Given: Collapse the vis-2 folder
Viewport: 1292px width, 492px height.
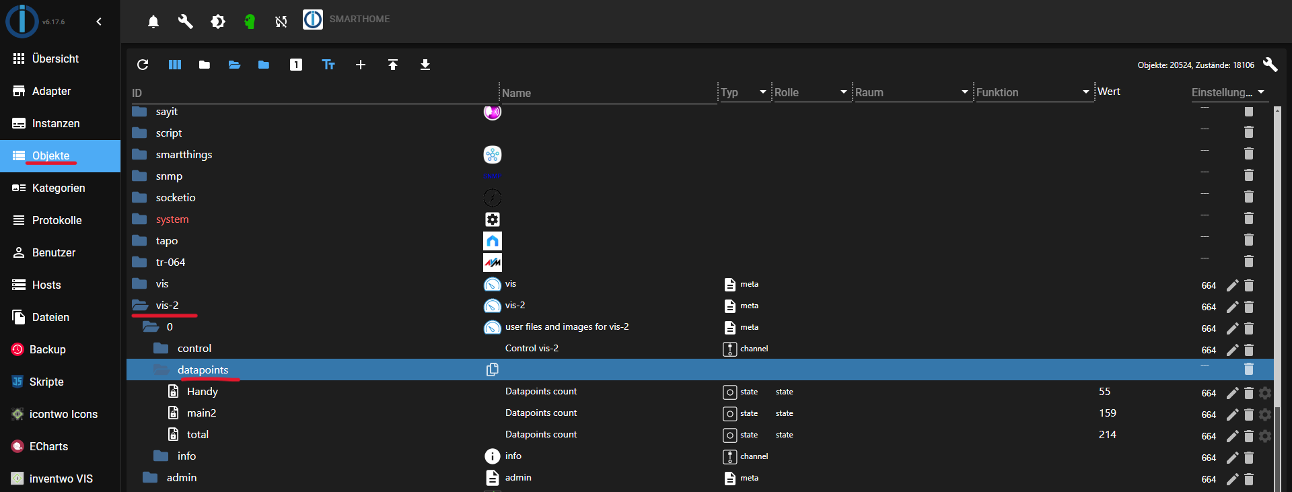Looking at the screenshot, I should click(140, 306).
